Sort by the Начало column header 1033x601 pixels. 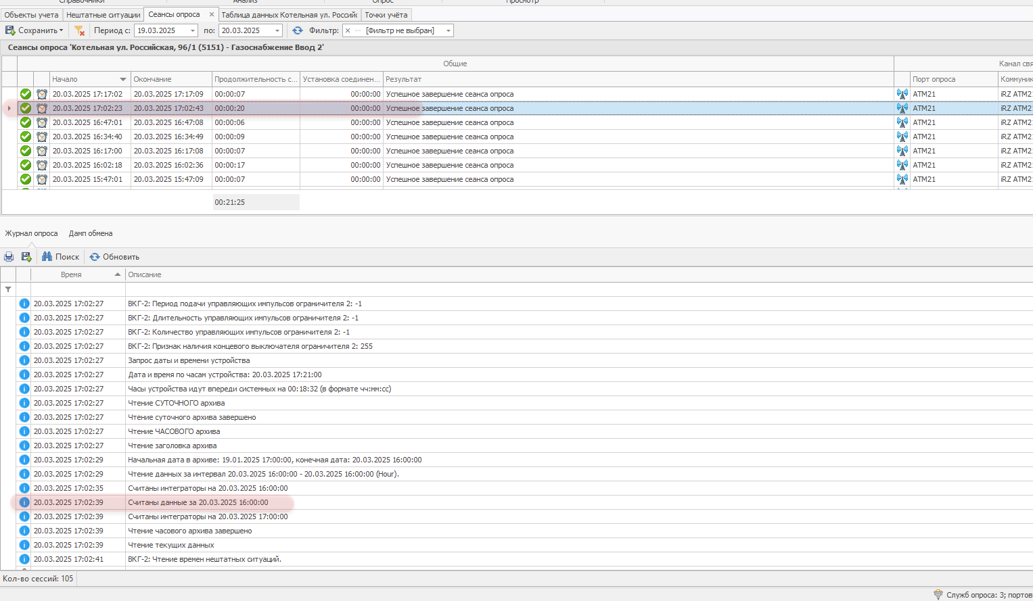click(x=90, y=79)
